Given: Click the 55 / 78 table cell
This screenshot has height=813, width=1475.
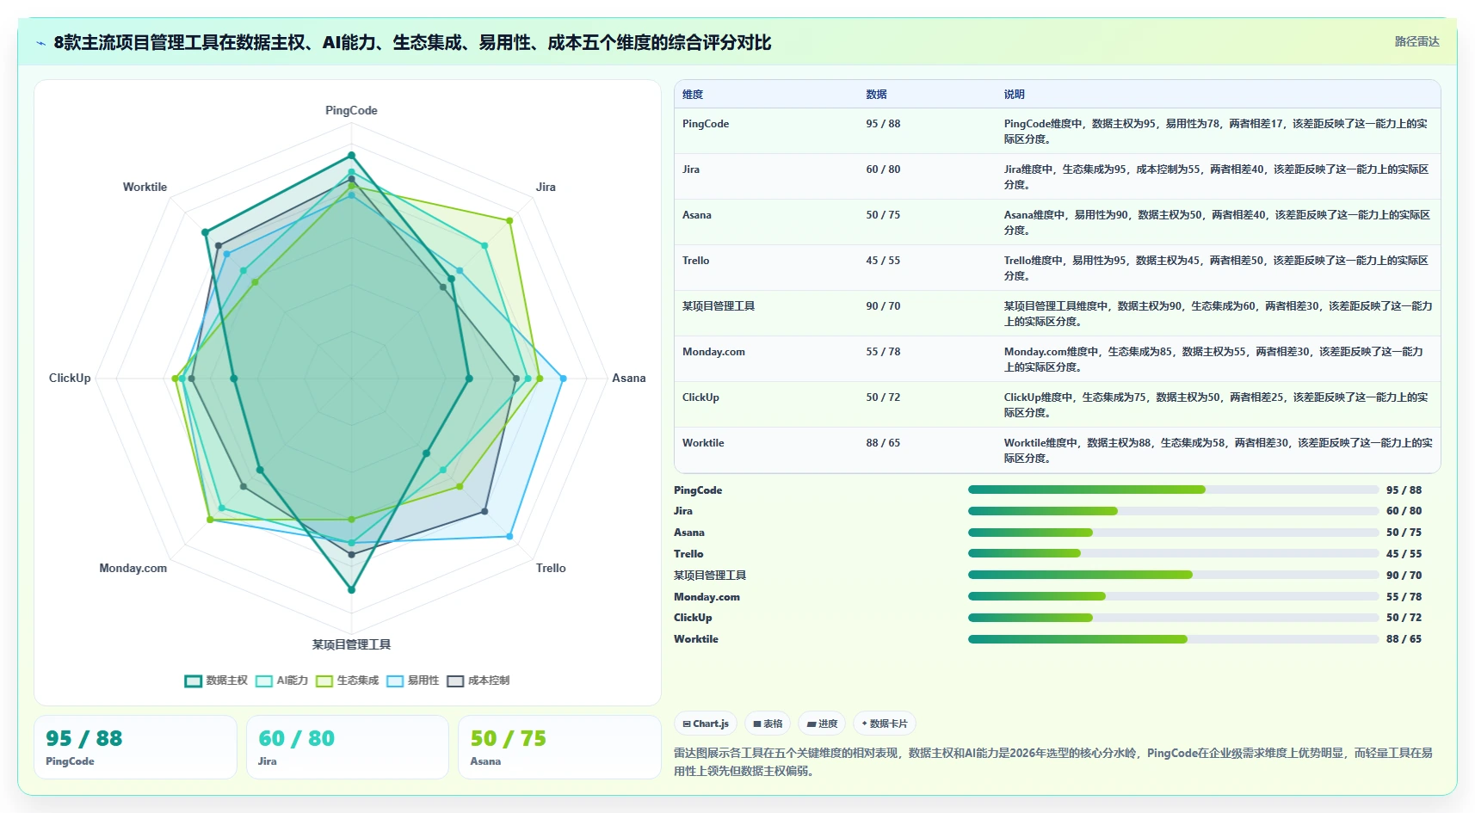Looking at the screenshot, I should pyautogui.click(x=883, y=352).
